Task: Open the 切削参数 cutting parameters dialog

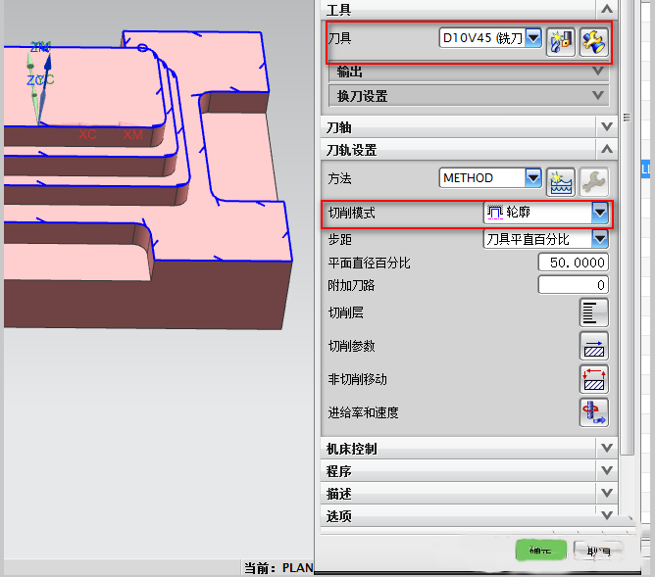Action: click(593, 346)
